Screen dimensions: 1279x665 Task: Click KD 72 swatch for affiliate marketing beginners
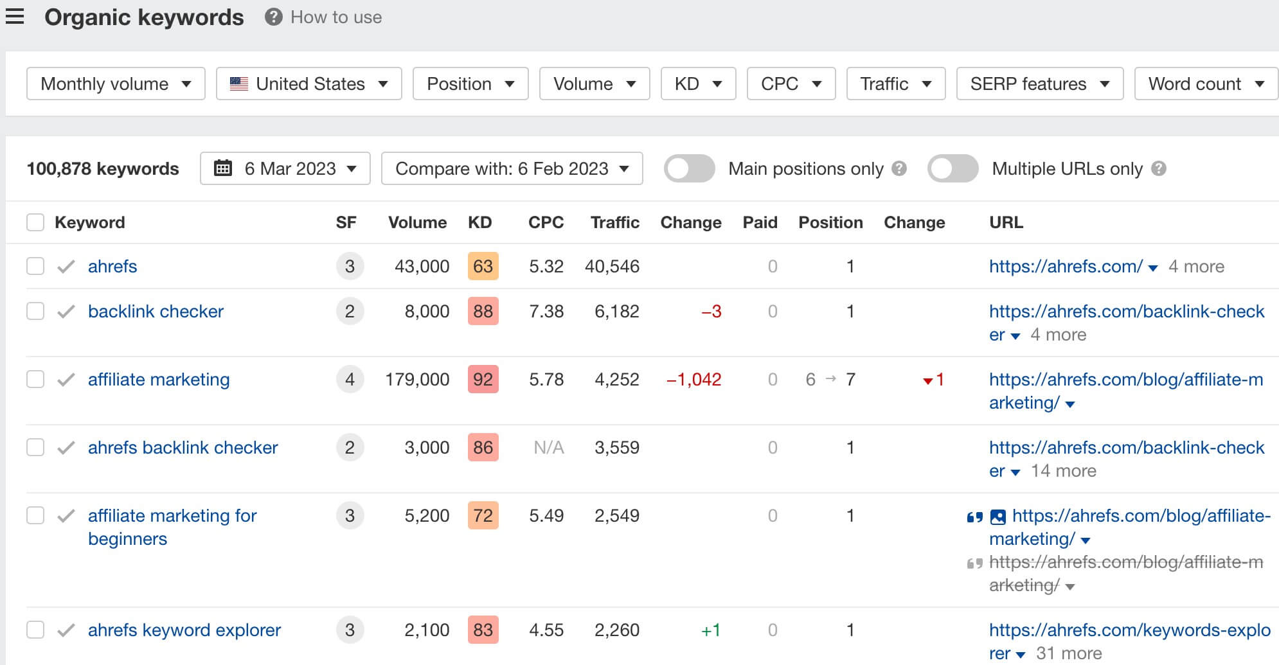tap(483, 515)
